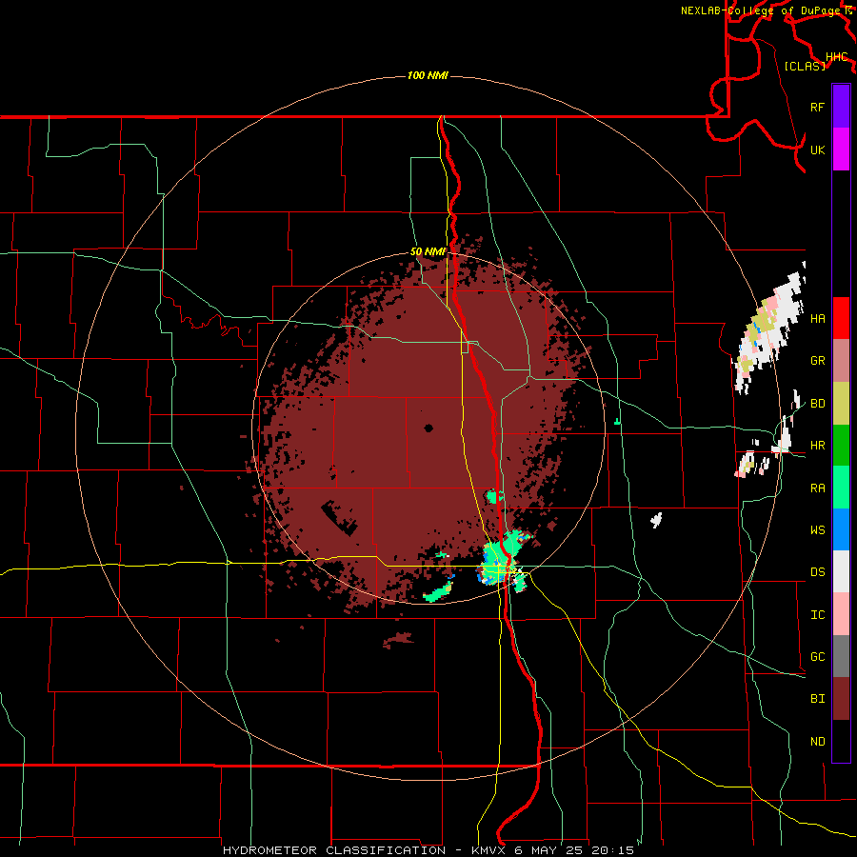Image resolution: width=857 pixels, height=857 pixels.
Task: Click the 'WS' legend label
Action: coord(817,530)
